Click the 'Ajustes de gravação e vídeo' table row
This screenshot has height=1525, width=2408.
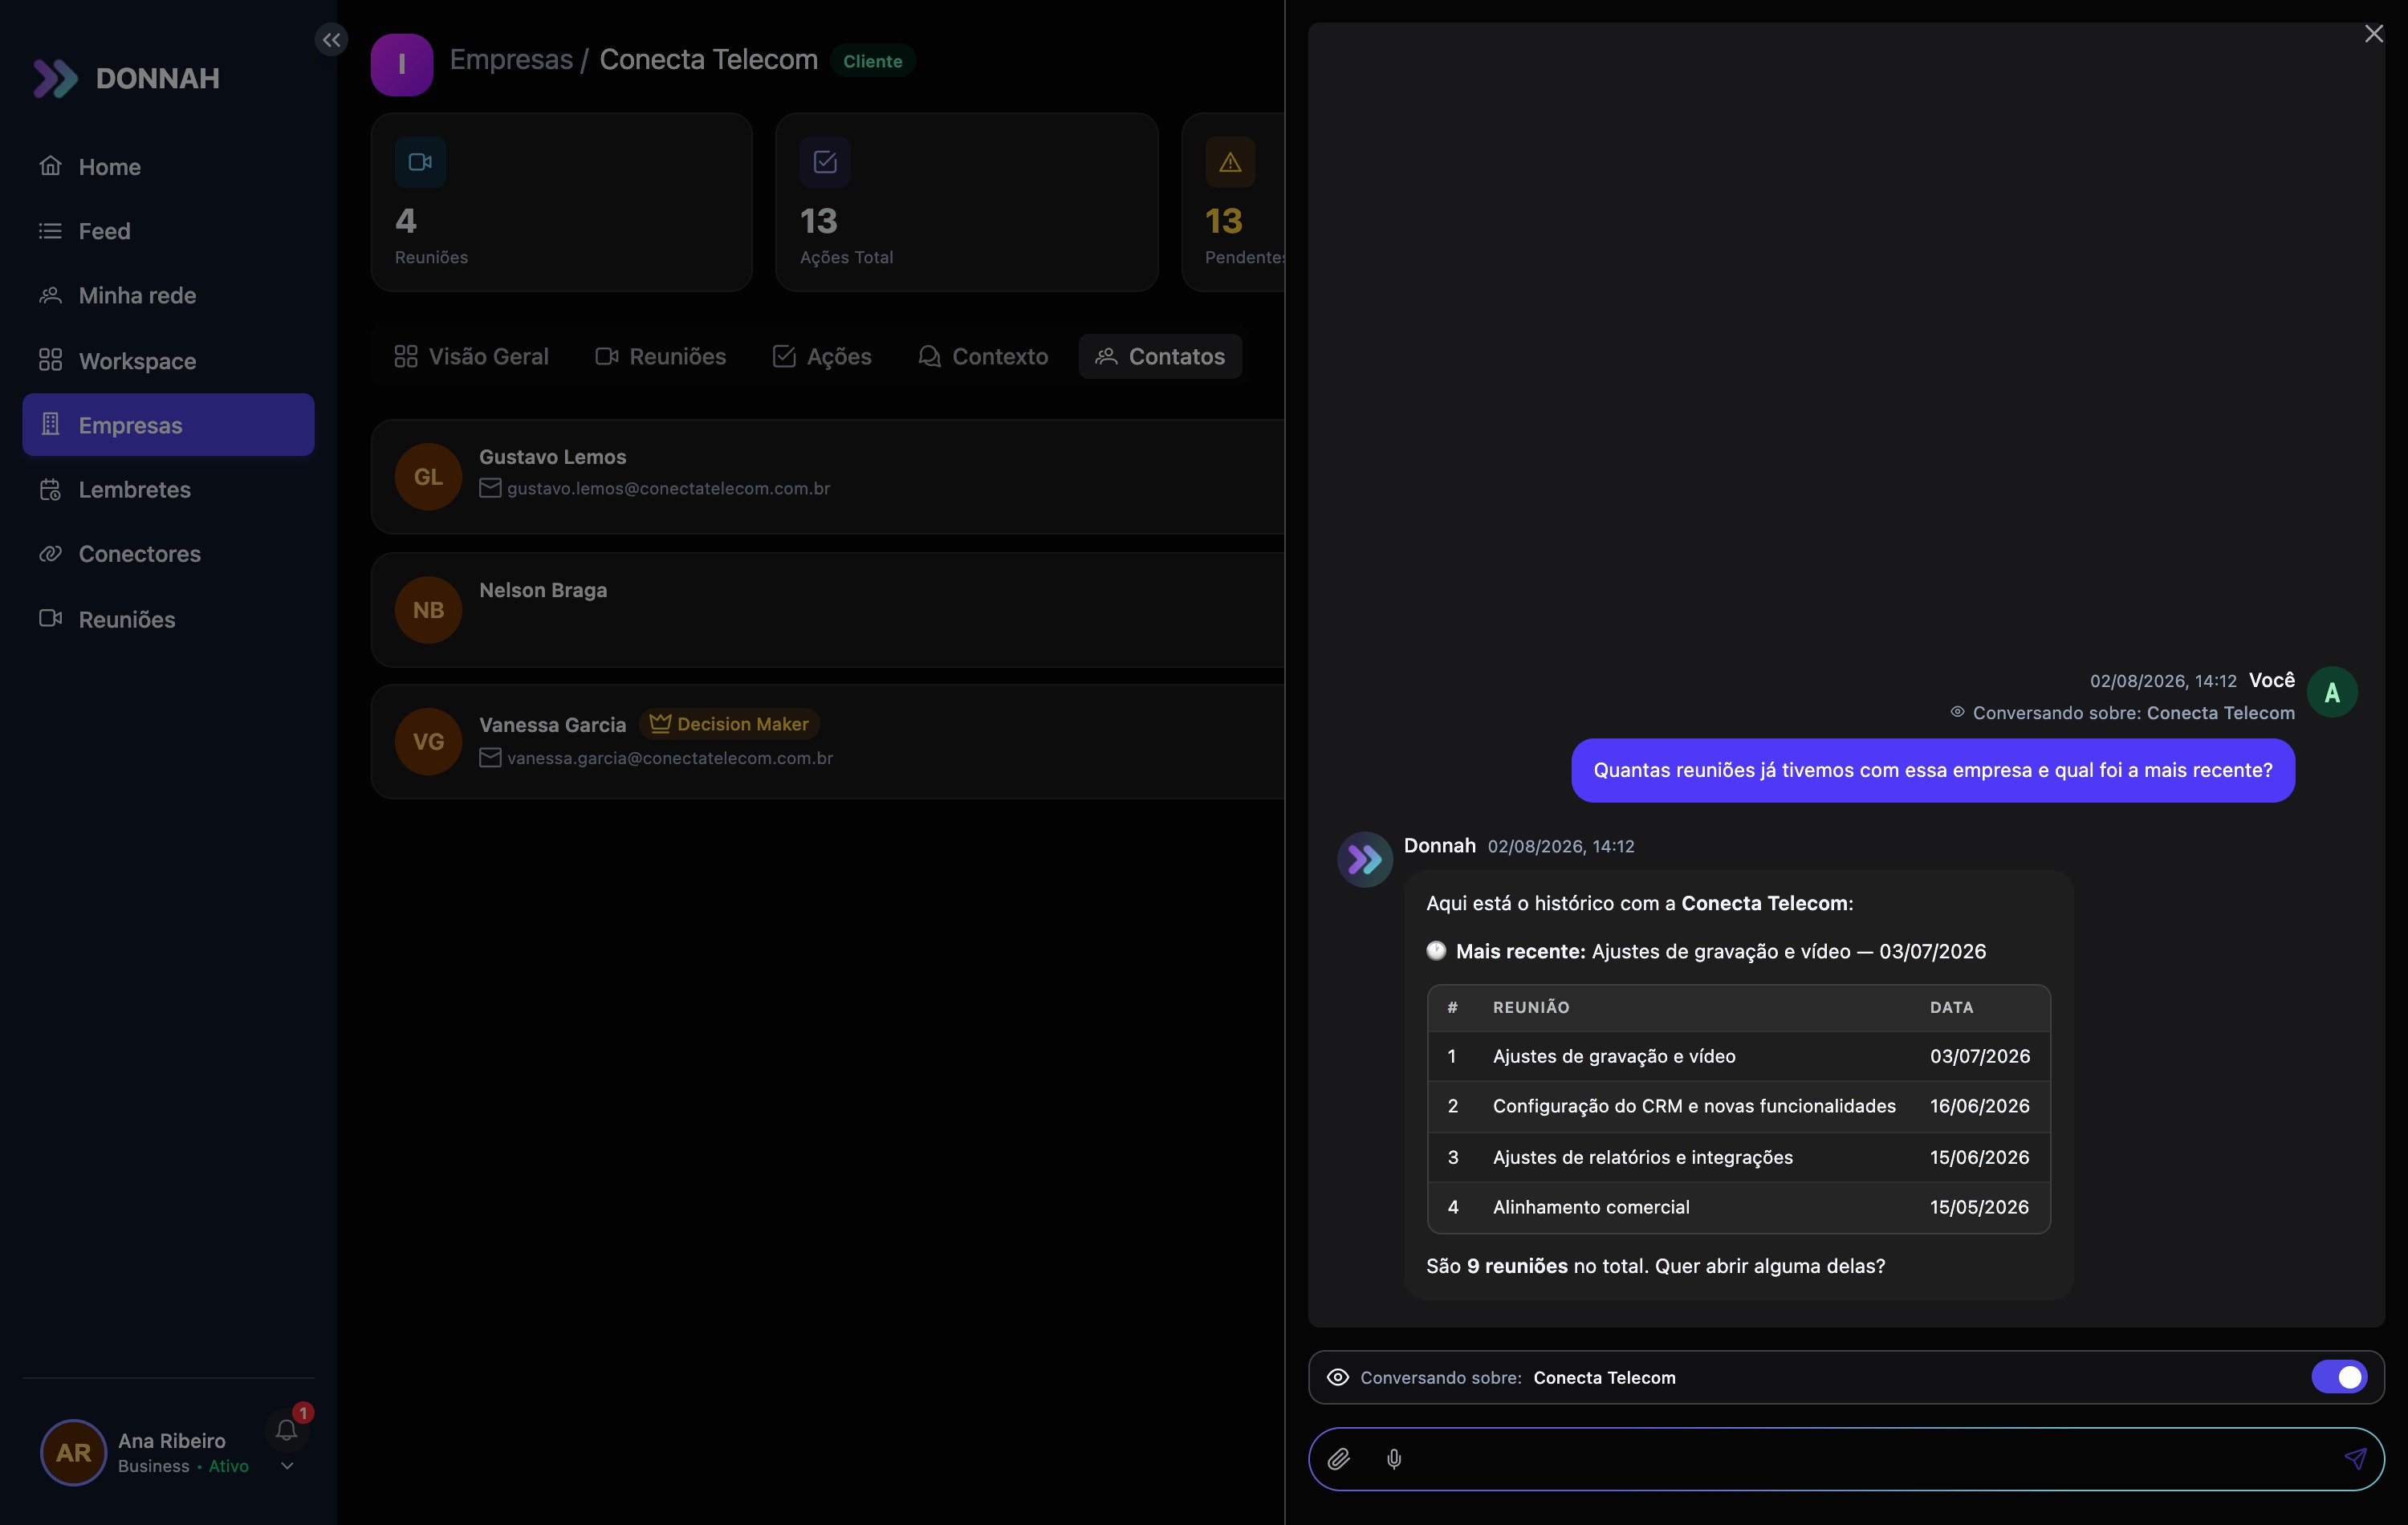(x=1739, y=1057)
